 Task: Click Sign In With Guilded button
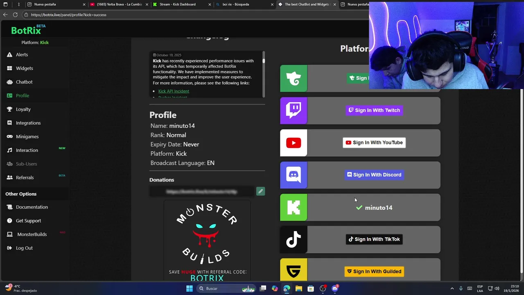[x=374, y=272]
